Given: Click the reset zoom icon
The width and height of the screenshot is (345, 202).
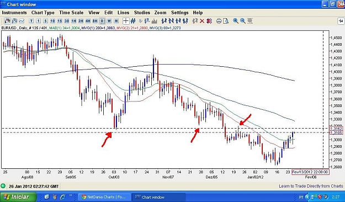Looking at the screenshot, I should point(250,21).
